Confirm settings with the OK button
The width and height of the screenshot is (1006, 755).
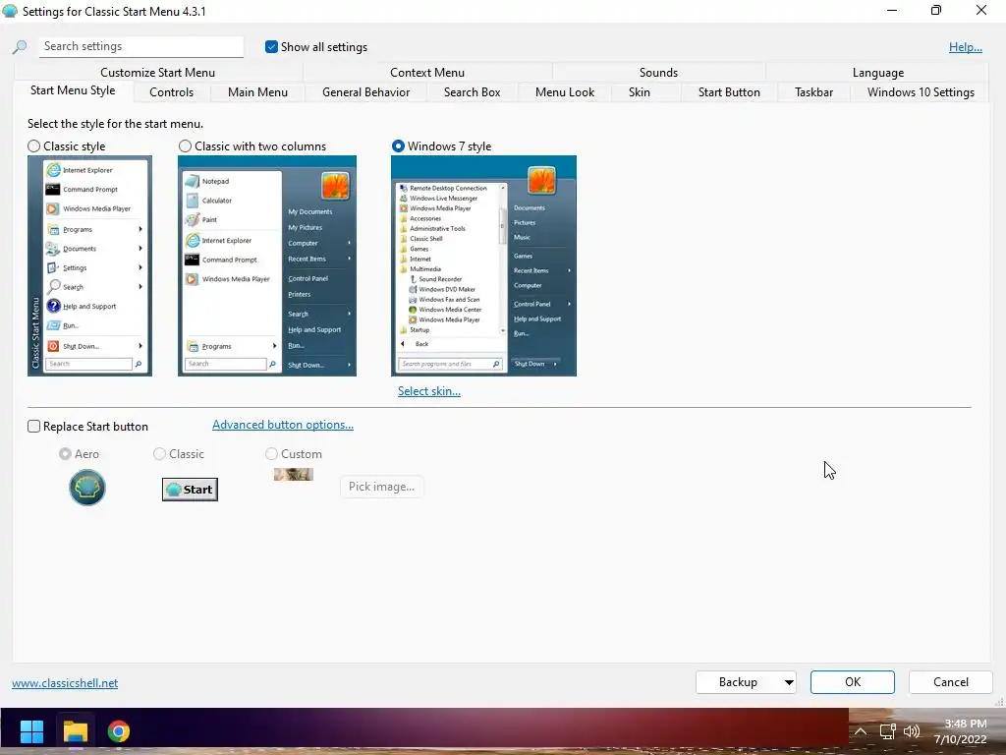(x=853, y=682)
